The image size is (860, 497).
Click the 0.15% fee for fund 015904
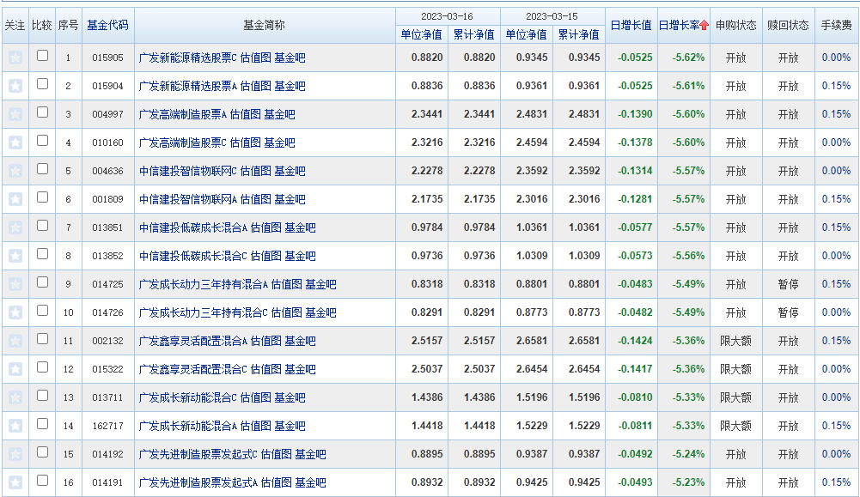pyautogui.click(x=836, y=86)
